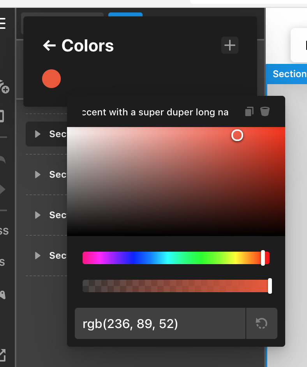Viewport: 307px width, 367px height.
Task: Click the blue Section label on canvas
Action: 288,74
